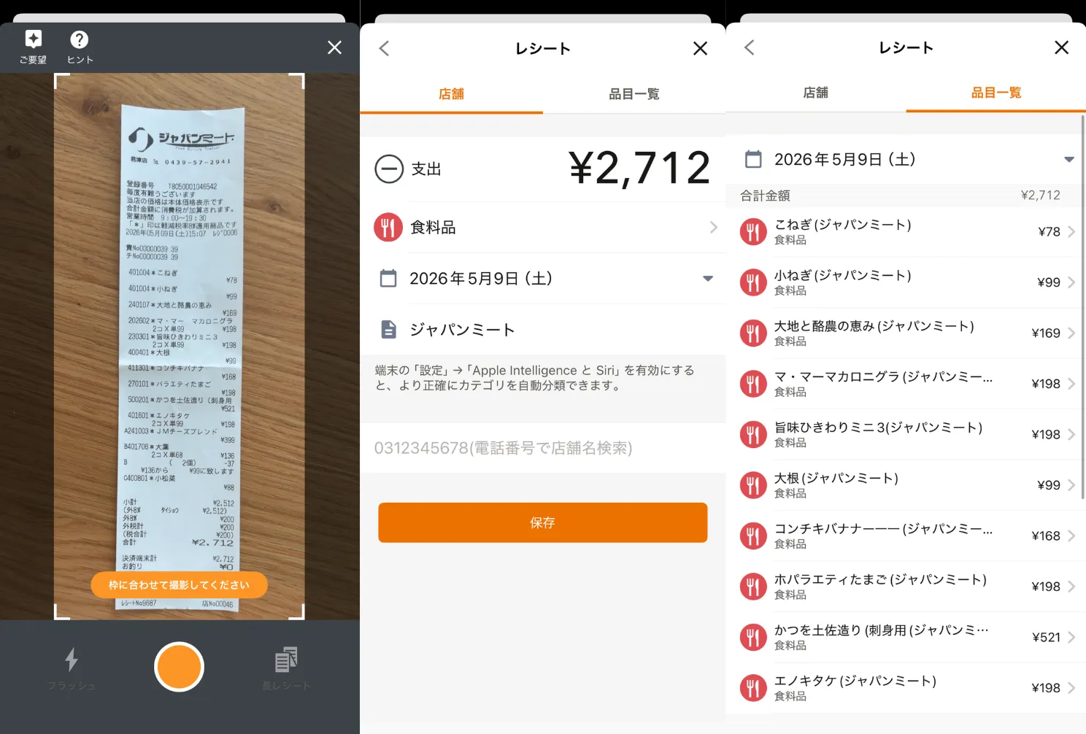
Task: Tap 2026年5月9日 date in middle screen
Action: 481,278
